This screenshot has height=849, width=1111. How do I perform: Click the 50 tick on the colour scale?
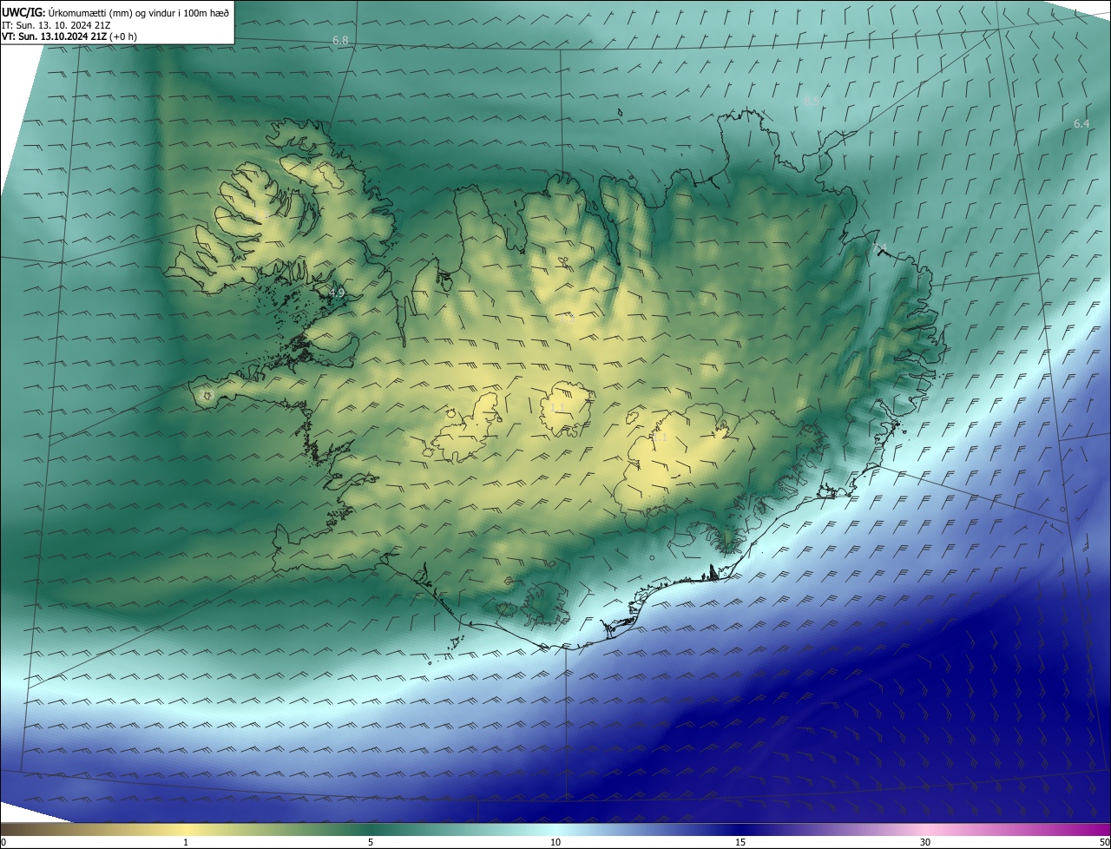click(x=1104, y=843)
